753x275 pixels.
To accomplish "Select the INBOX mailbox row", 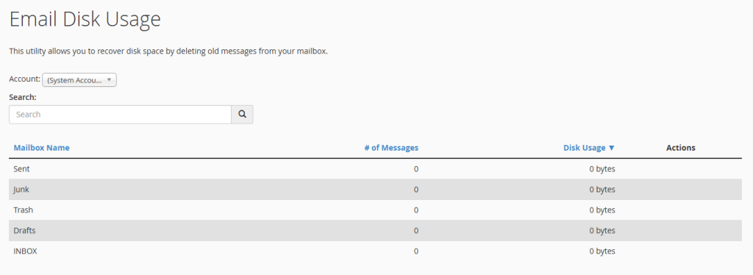I will pyautogui.click(x=375, y=251).
